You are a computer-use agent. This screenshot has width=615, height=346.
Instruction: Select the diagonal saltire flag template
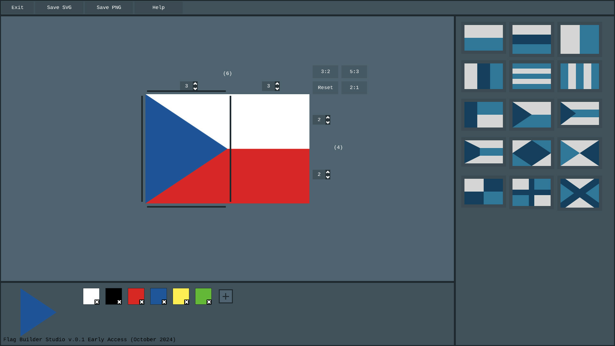(579, 192)
